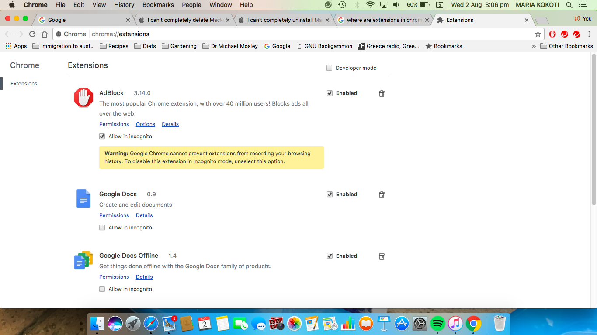This screenshot has width=597, height=335.
Task: Open Photos from the dock
Action: pyautogui.click(x=295, y=323)
